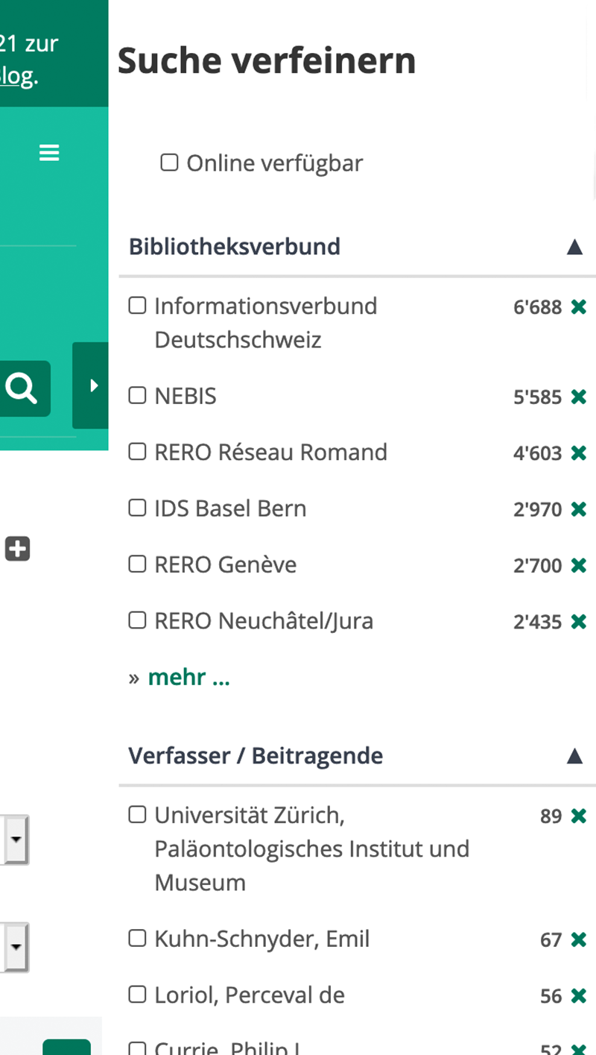The height and width of the screenshot is (1055, 596).
Task: Select the Universität Zürich Paläontologisches Institut checkbox
Action: tap(137, 815)
